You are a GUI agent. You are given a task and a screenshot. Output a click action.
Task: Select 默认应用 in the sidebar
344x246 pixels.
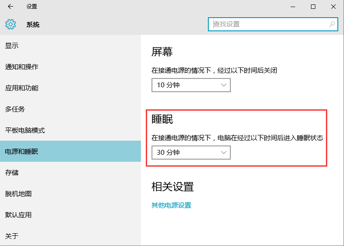click(x=18, y=215)
